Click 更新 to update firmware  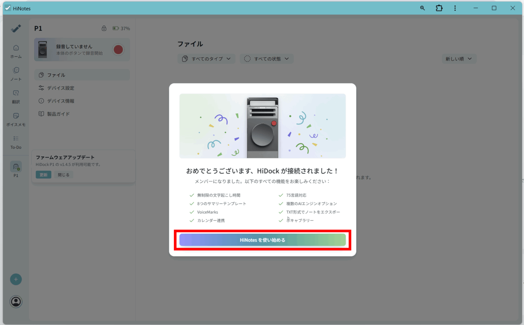pyautogui.click(x=43, y=175)
